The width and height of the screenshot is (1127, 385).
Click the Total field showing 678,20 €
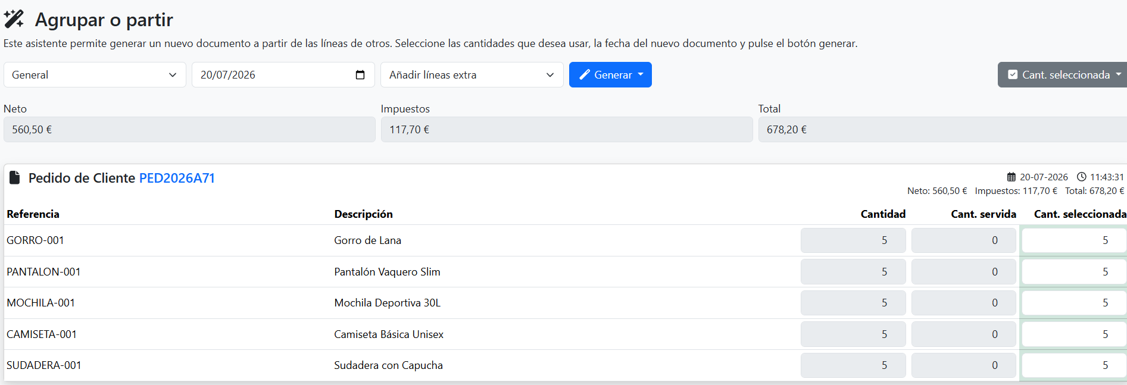[x=942, y=130]
